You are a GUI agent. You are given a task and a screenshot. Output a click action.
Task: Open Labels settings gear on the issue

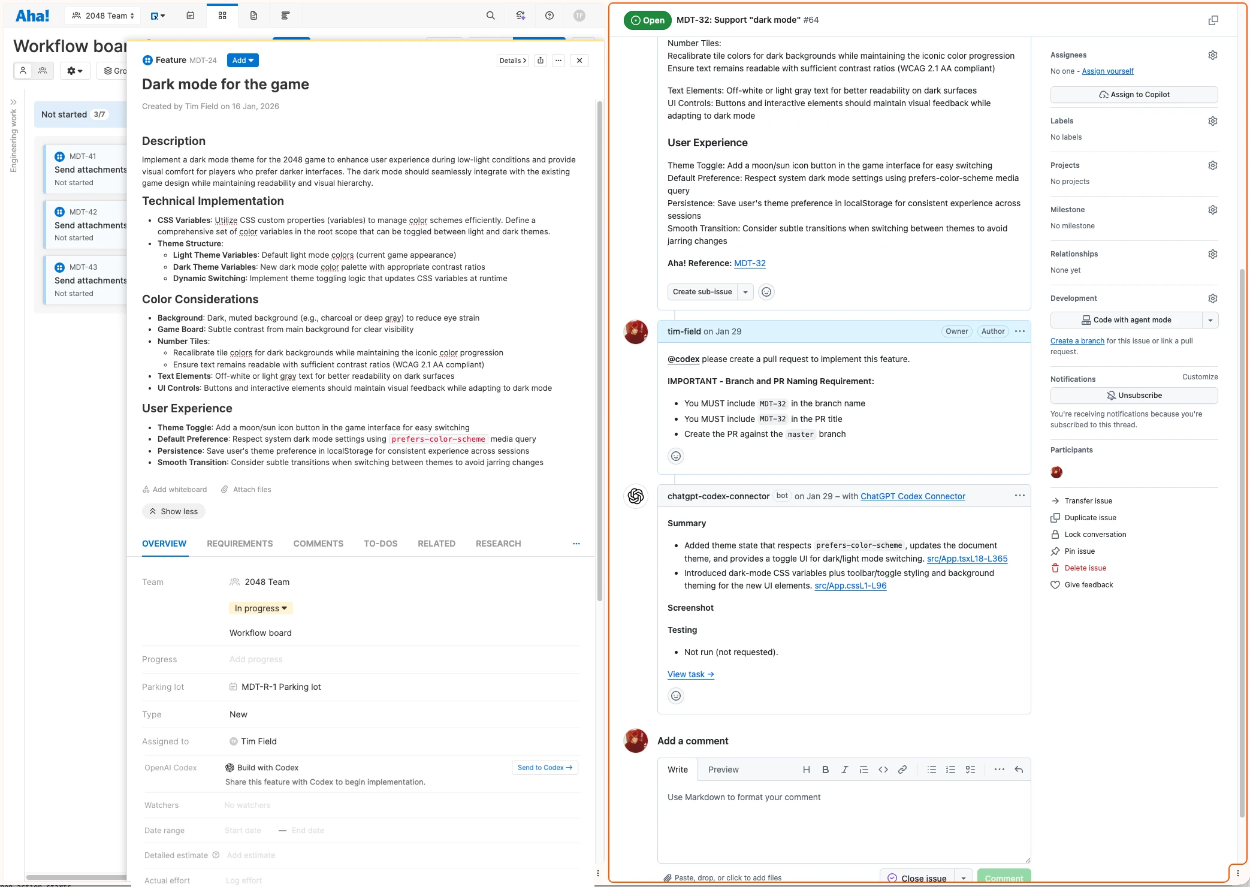tap(1213, 120)
